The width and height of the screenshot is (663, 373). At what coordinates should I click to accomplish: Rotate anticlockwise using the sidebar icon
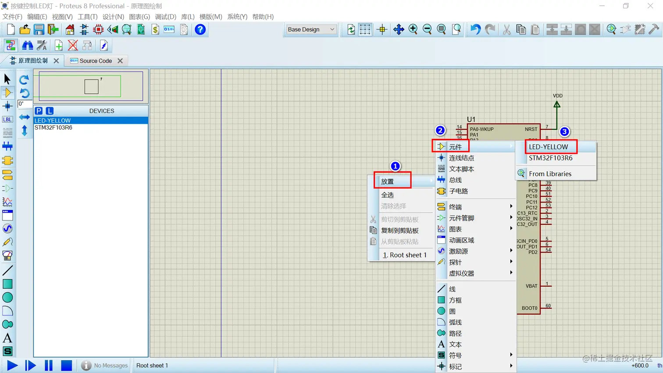click(24, 93)
